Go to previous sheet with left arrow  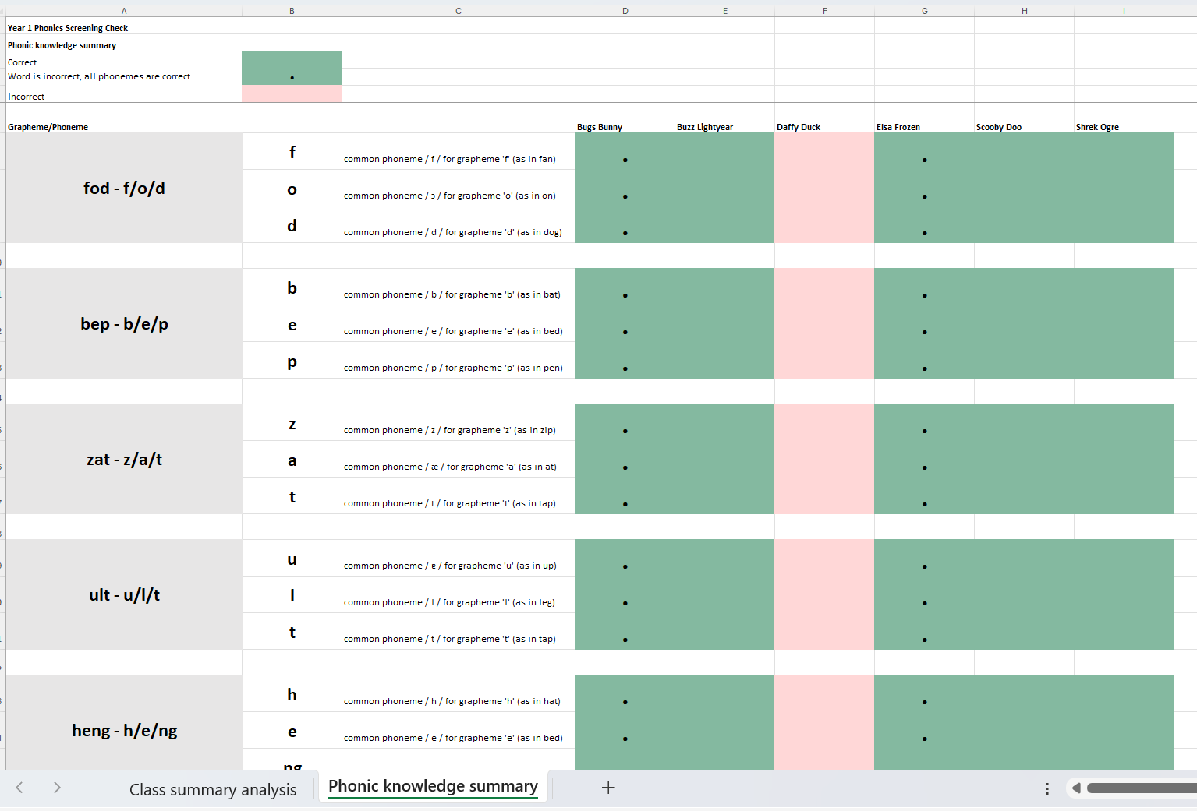[x=19, y=788]
